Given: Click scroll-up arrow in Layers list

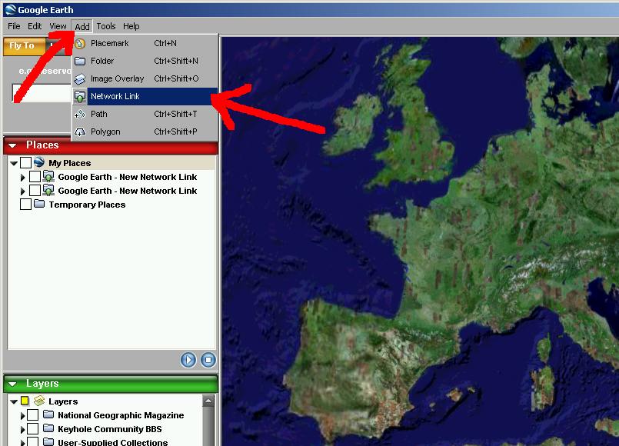Looking at the screenshot, I should 208,401.
